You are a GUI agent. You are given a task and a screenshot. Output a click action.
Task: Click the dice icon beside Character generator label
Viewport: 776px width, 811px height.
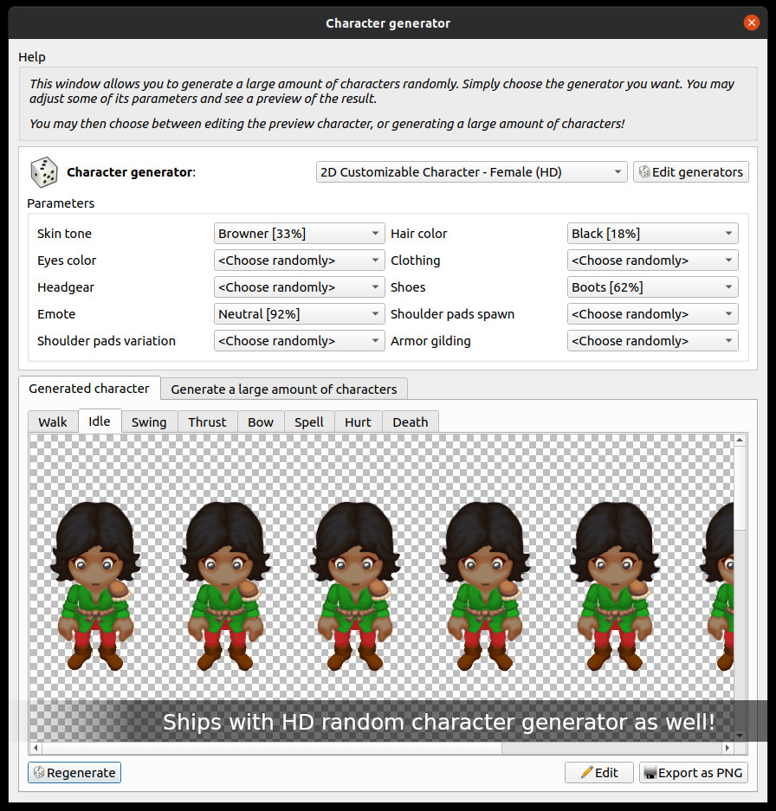[43, 171]
